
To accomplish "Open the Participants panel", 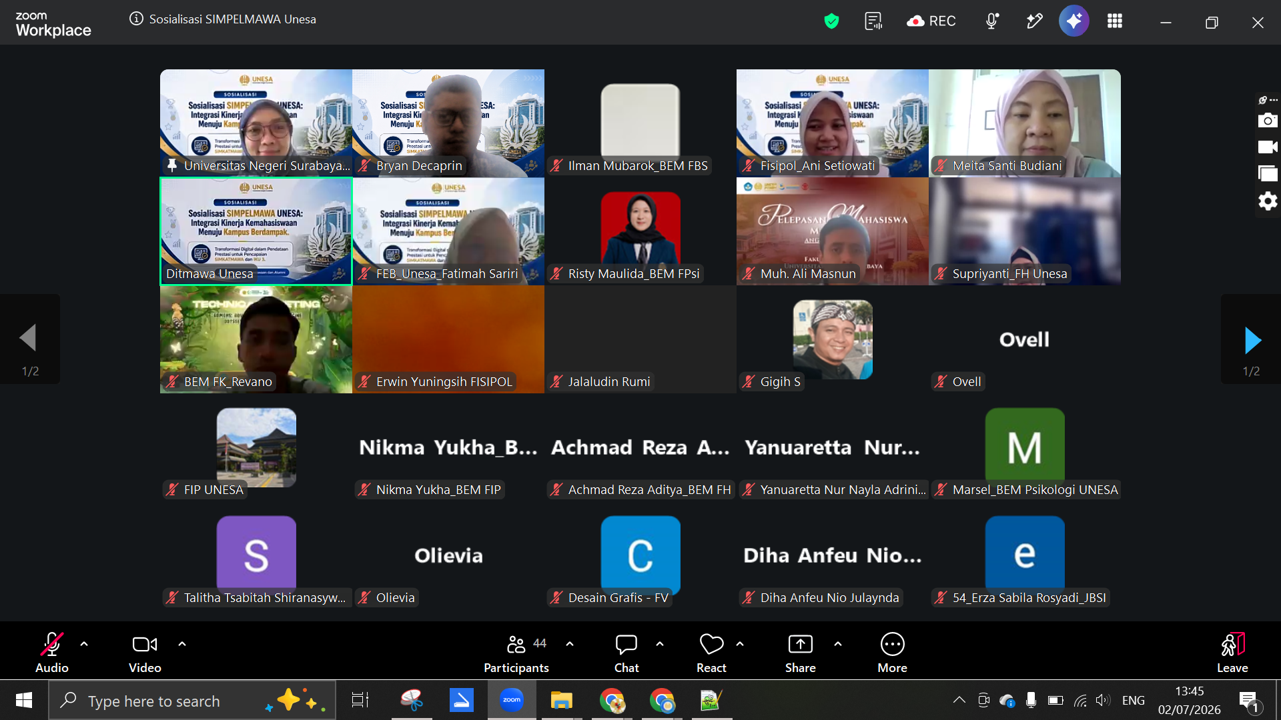I will click(x=516, y=653).
